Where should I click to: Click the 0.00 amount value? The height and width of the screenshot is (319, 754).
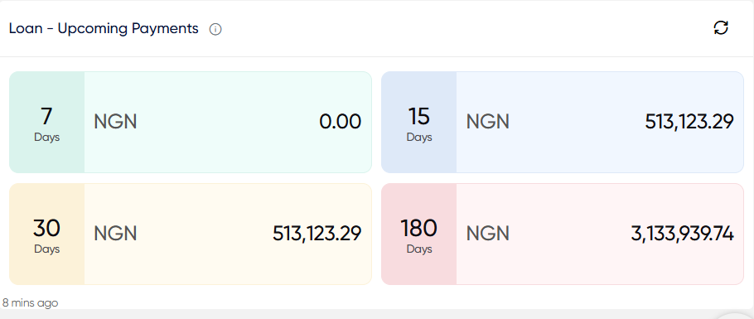tap(340, 122)
